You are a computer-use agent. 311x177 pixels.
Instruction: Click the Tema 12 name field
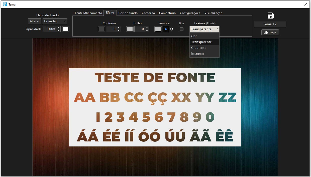(x=270, y=24)
